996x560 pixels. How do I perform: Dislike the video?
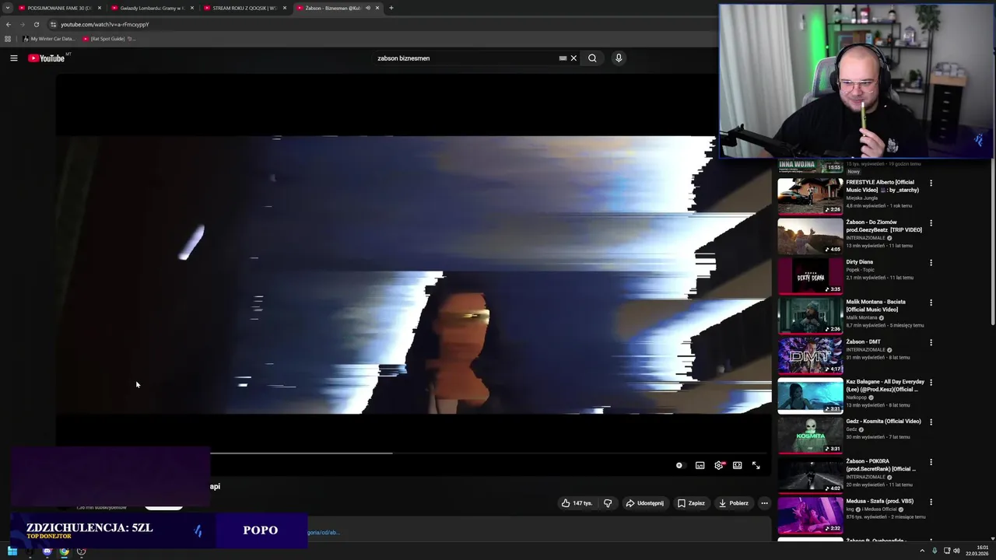click(608, 503)
